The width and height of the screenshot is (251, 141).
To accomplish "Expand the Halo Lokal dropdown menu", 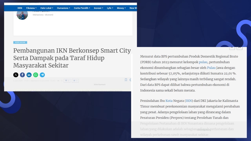I will (47, 8).
